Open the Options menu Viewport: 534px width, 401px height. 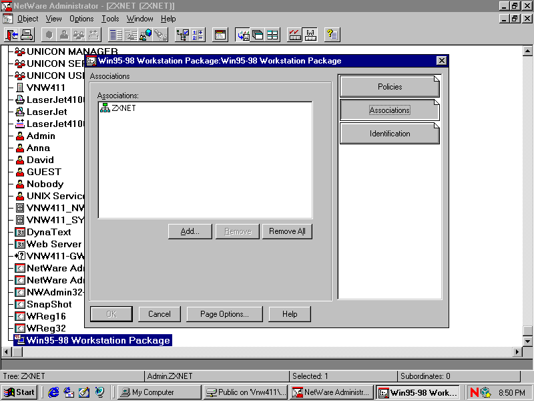(81, 19)
